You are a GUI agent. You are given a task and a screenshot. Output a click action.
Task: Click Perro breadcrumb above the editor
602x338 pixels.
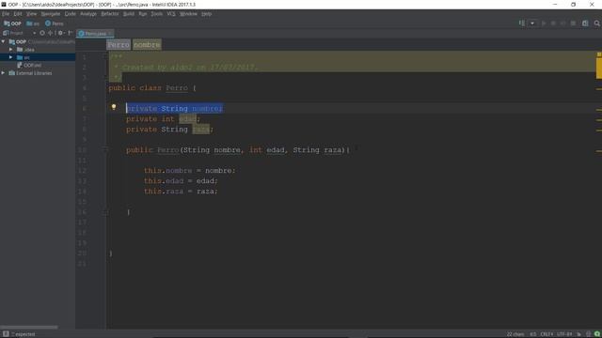pos(119,45)
